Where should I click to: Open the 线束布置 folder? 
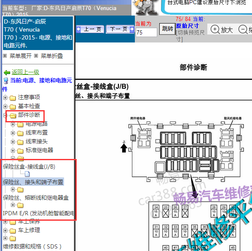(37, 132)
